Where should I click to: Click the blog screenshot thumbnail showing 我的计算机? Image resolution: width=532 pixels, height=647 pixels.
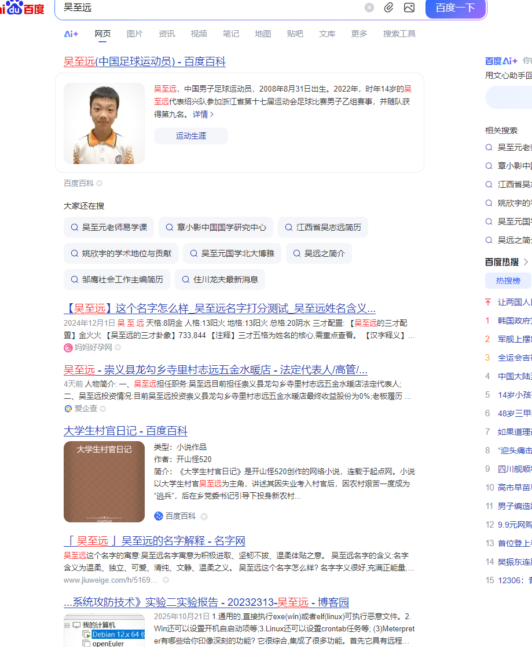tap(104, 631)
